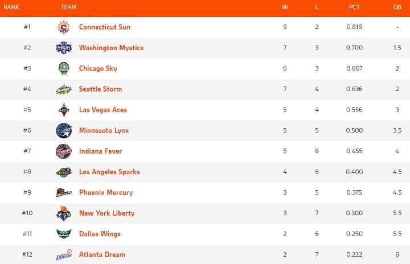Screen dimensions: 410x264
Task: Click the Connecticut Sun team logo
Action: point(64,27)
